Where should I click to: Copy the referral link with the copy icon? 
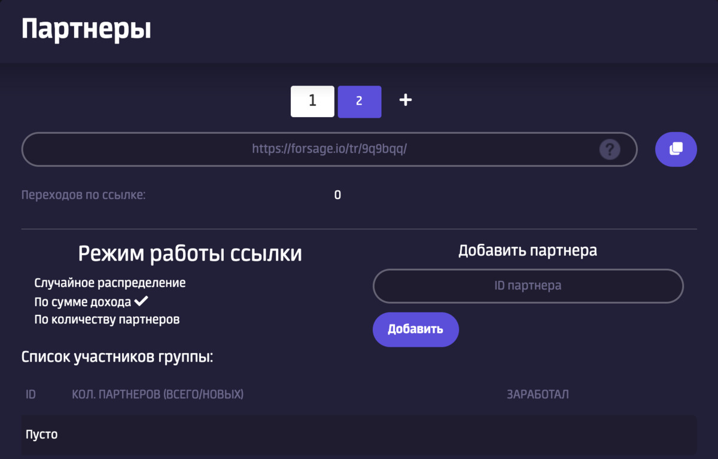tap(676, 149)
